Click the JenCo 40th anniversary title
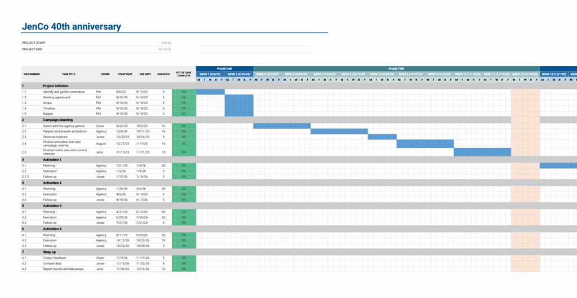577x298 pixels. [71, 26]
